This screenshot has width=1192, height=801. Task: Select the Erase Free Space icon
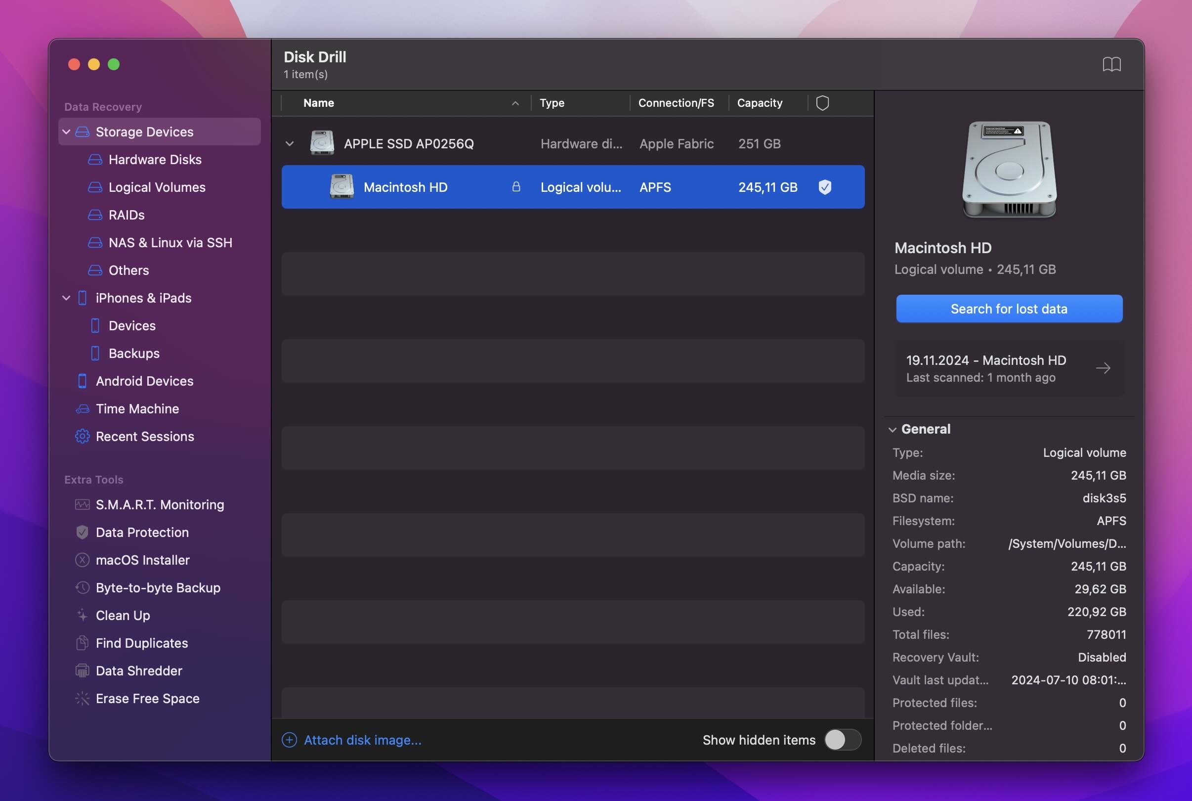click(x=82, y=698)
